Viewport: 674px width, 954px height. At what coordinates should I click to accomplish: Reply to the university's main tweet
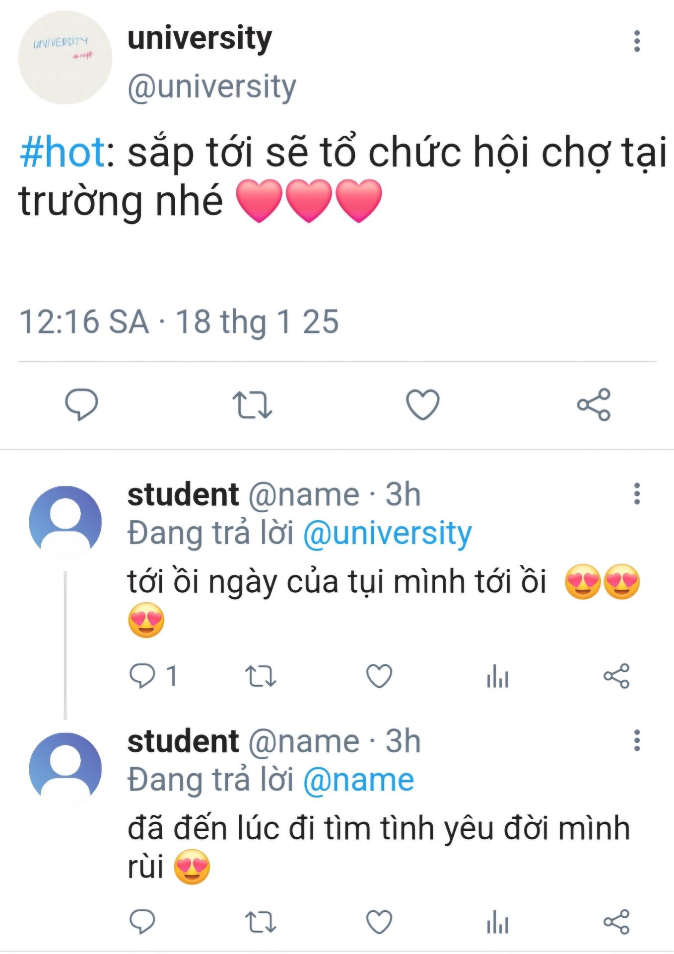82,404
